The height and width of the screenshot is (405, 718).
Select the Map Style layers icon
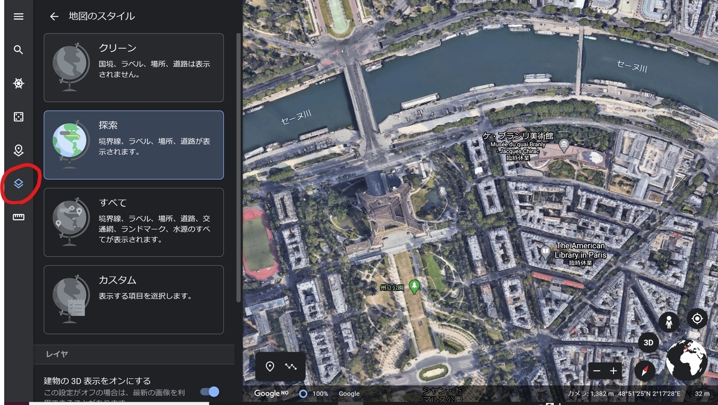(x=19, y=183)
